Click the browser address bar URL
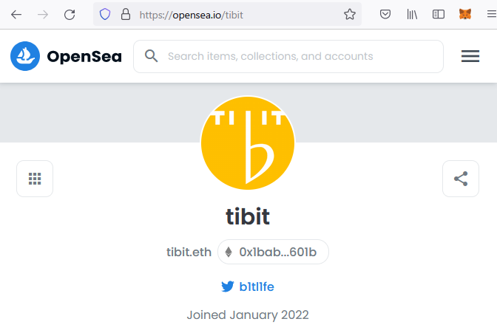 222,14
